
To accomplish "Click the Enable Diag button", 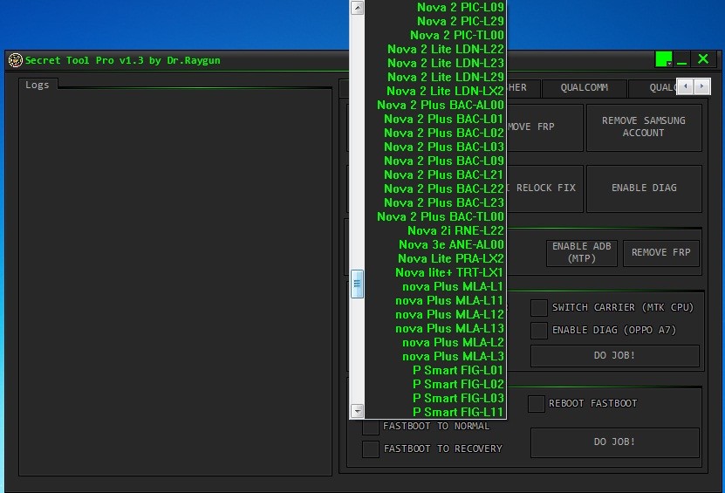I will tap(644, 188).
